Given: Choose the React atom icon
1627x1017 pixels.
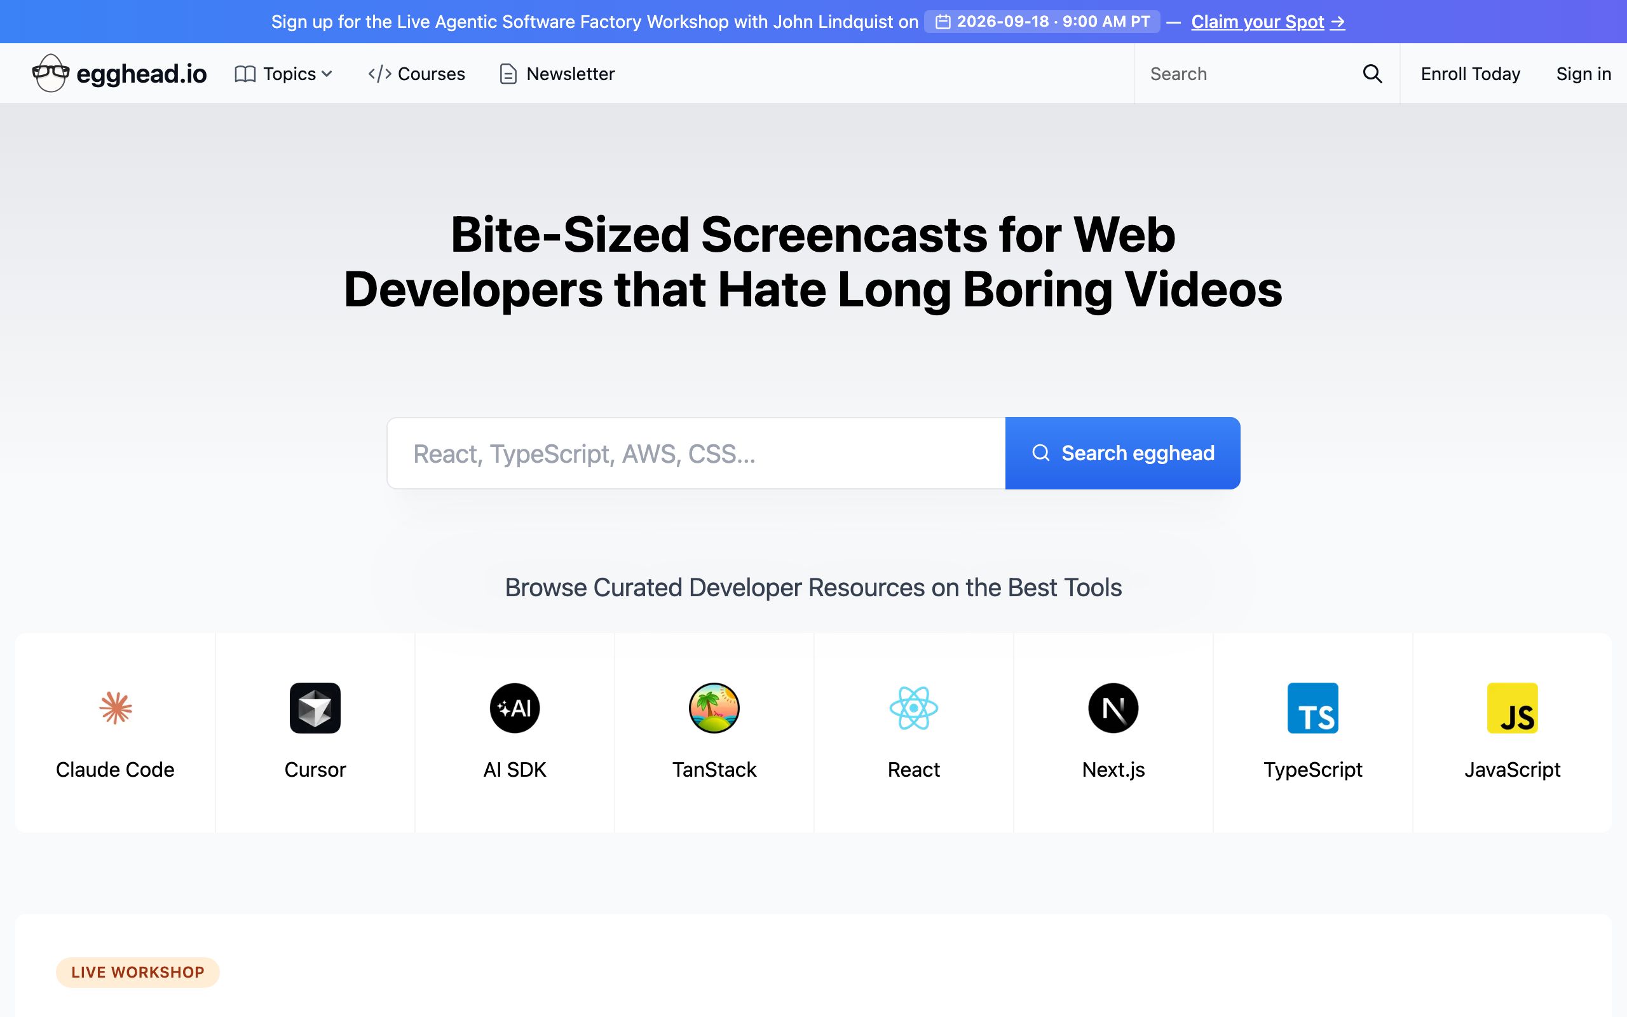Looking at the screenshot, I should [x=913, y=707].
